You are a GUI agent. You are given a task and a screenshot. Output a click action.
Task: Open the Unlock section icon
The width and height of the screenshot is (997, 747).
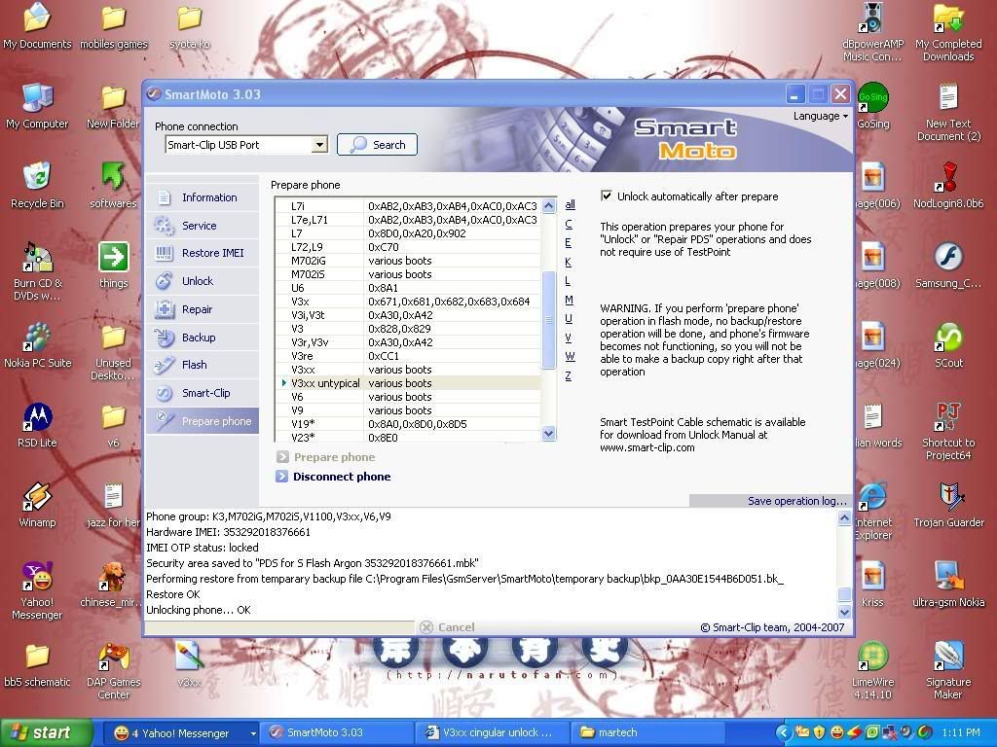click(164, 281)
